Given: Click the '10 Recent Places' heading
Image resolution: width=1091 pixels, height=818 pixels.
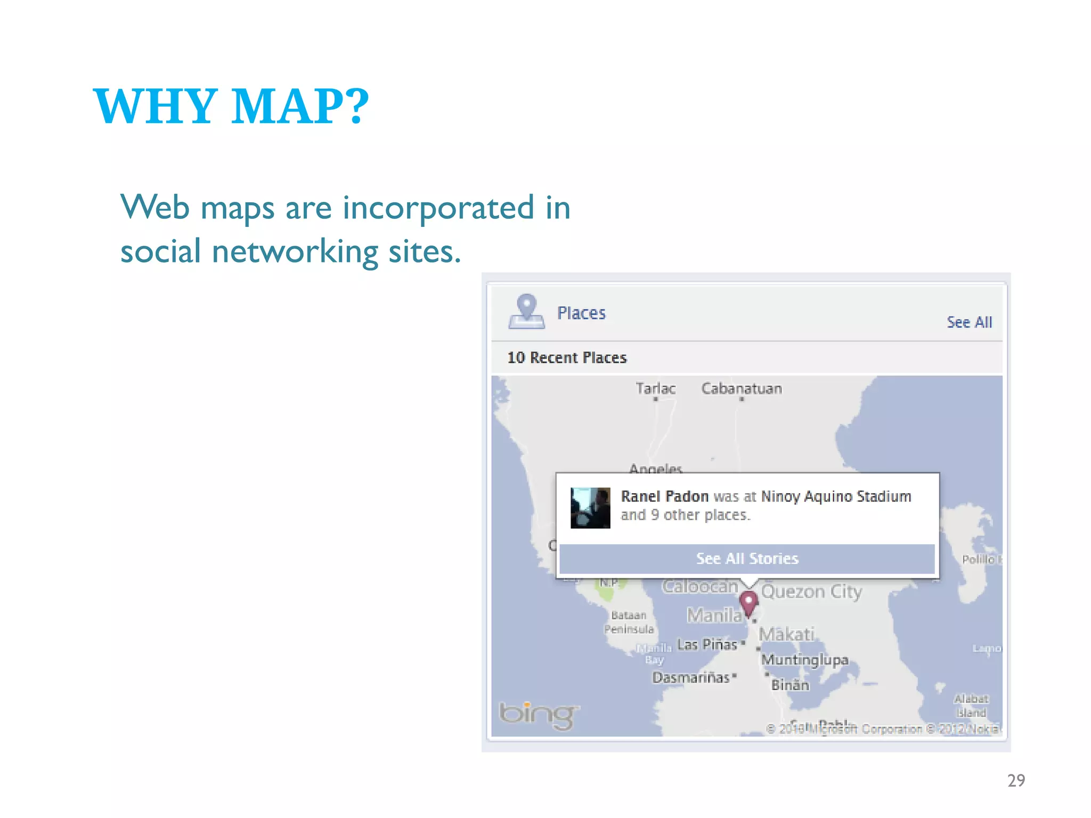Looking at the screenshot, I should click(567, 357).
